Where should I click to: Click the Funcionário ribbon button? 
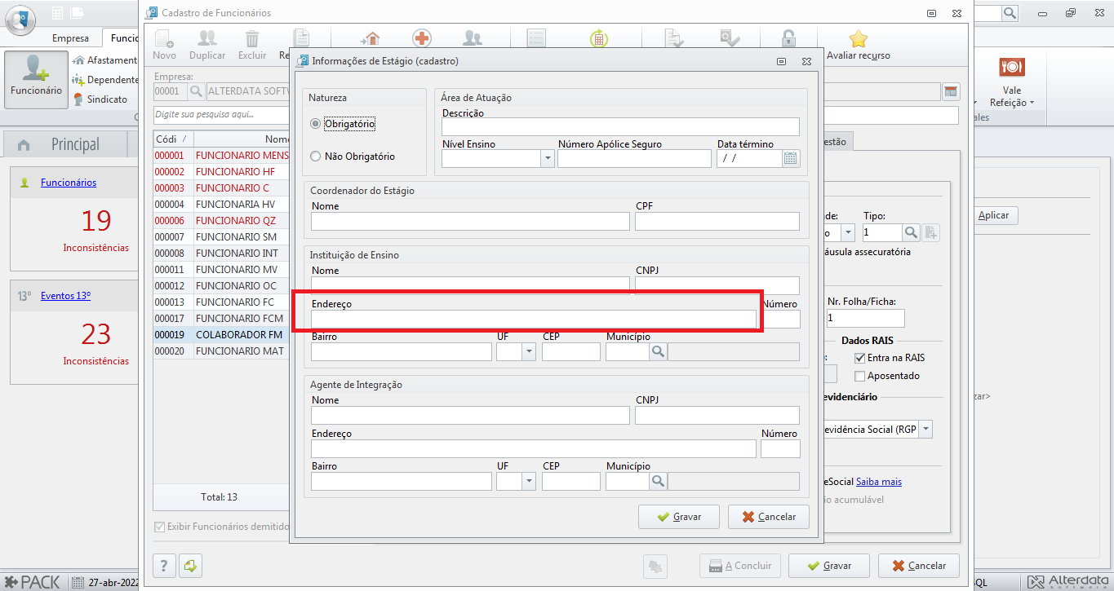[x=36, y=79]
